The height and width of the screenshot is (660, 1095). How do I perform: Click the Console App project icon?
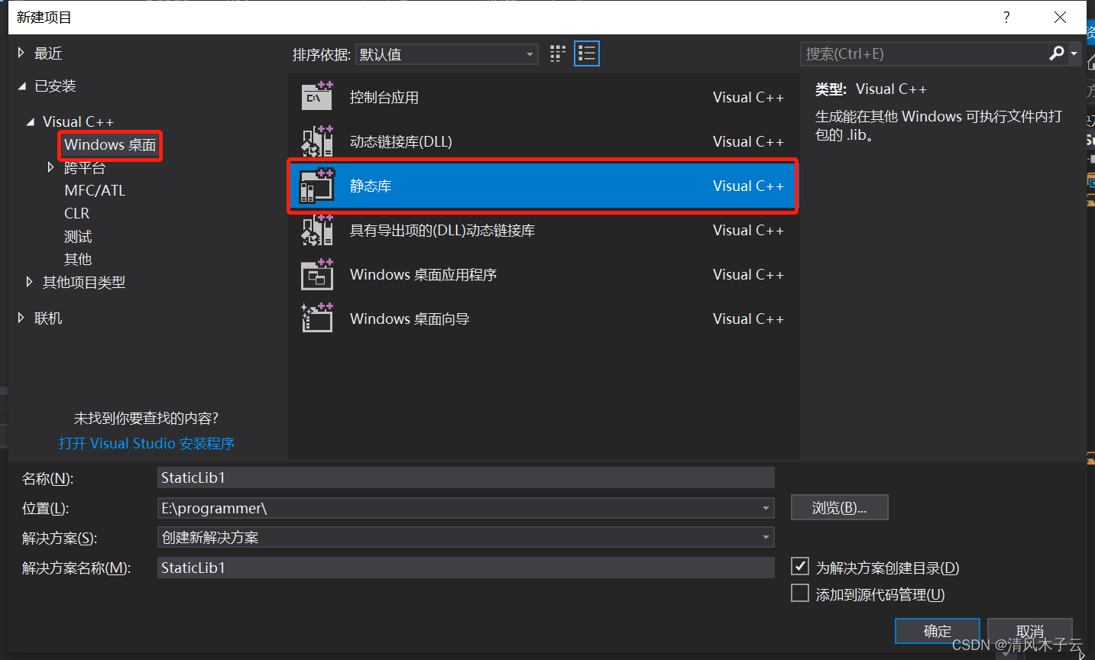coord(317,97)
